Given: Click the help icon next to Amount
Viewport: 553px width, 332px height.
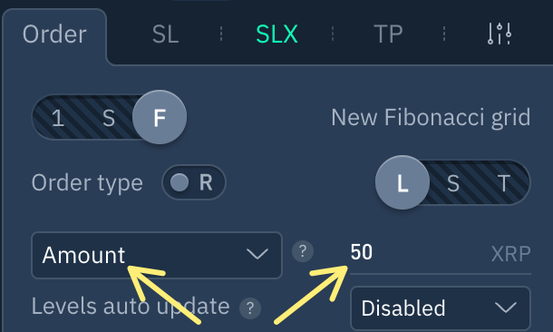Looking at the screenshot, I should pos(303,251).
